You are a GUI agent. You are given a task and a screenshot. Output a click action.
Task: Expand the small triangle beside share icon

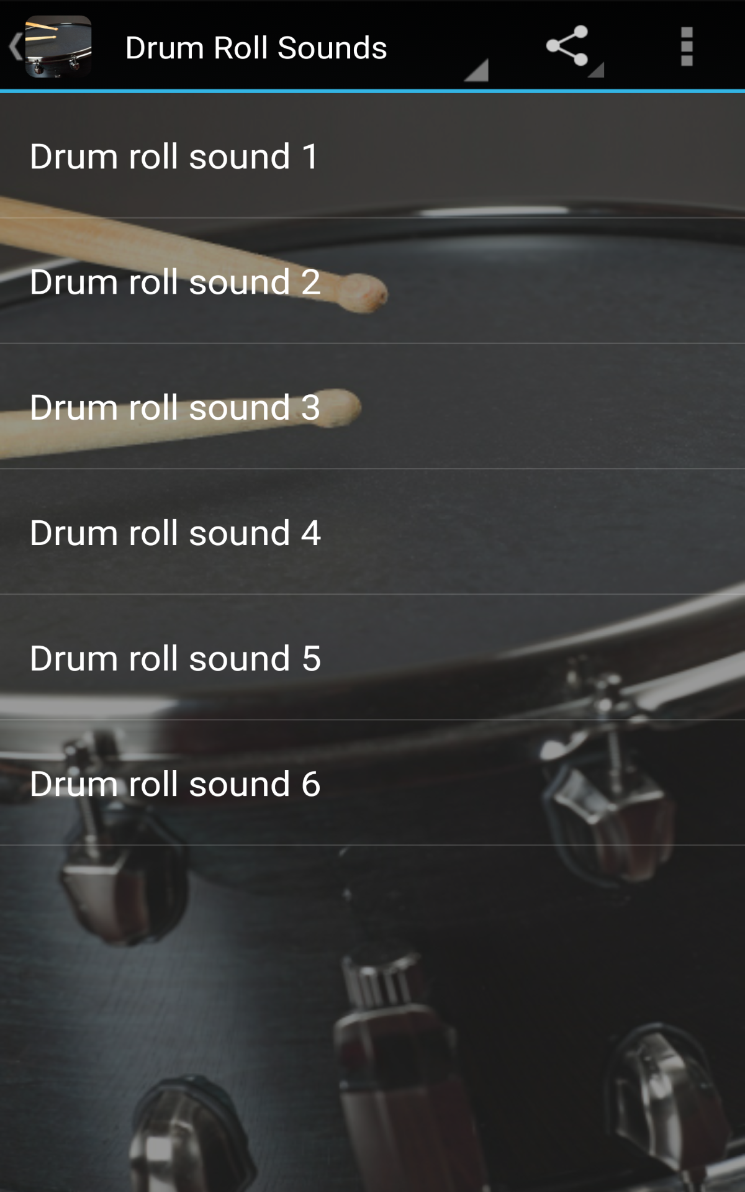click(596, 70)
